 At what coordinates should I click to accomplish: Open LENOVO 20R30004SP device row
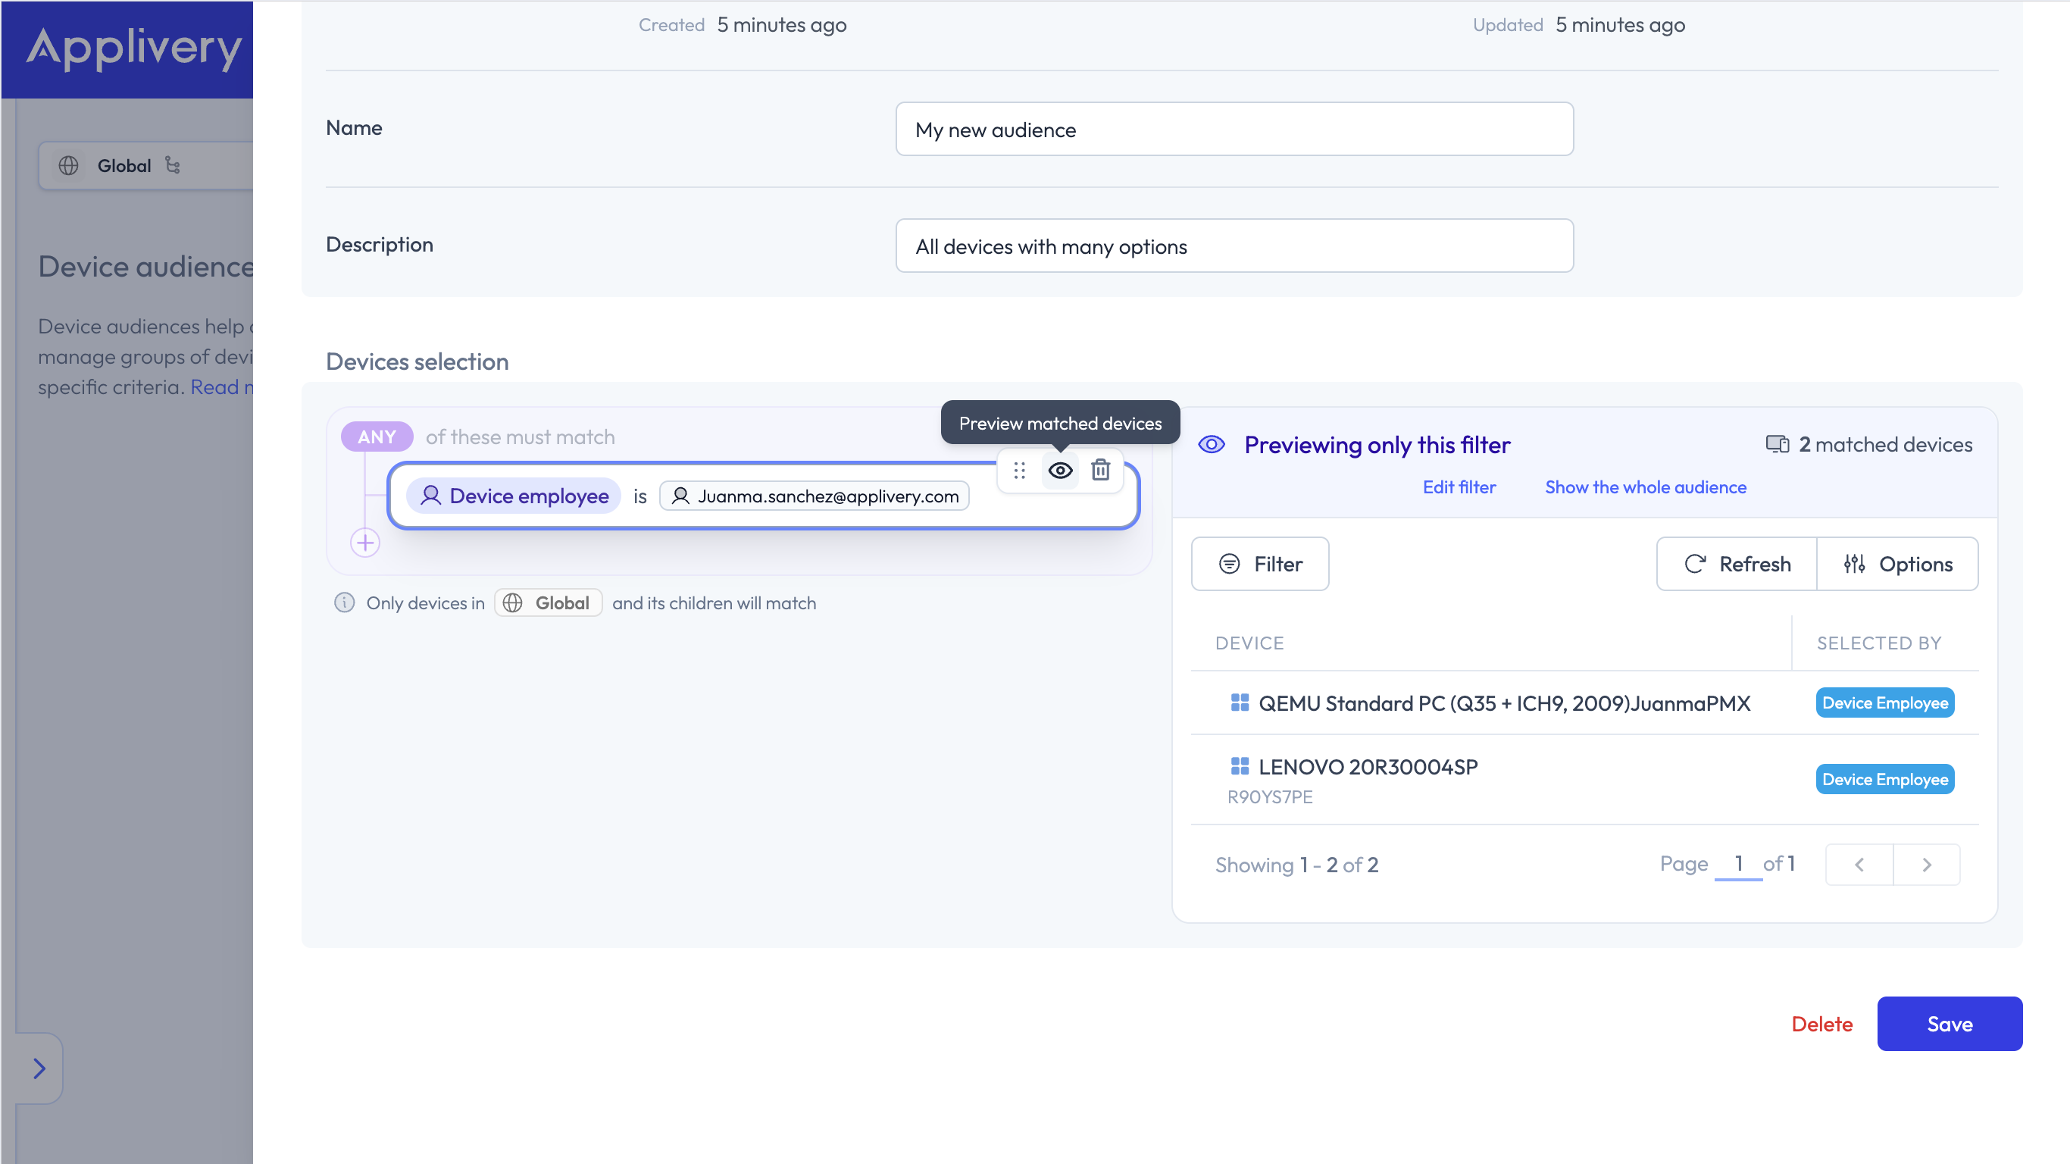click(1584, 780)
